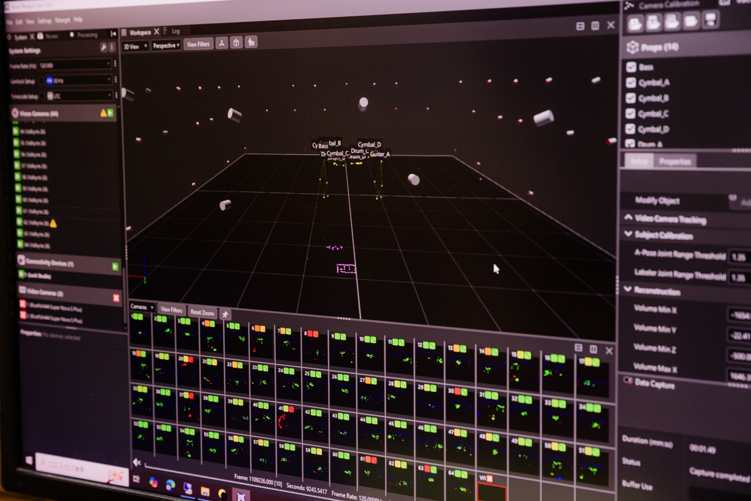Viewport: 751px width, 501px height.
Task: Click the wrench icon in System Settings
Action: point(103,48)
